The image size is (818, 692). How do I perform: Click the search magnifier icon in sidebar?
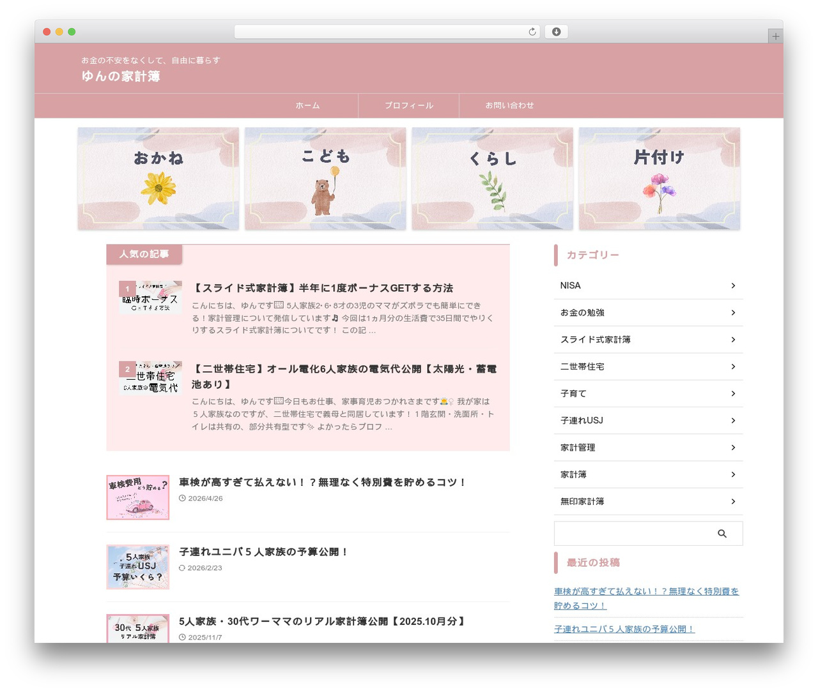(722, 534)
